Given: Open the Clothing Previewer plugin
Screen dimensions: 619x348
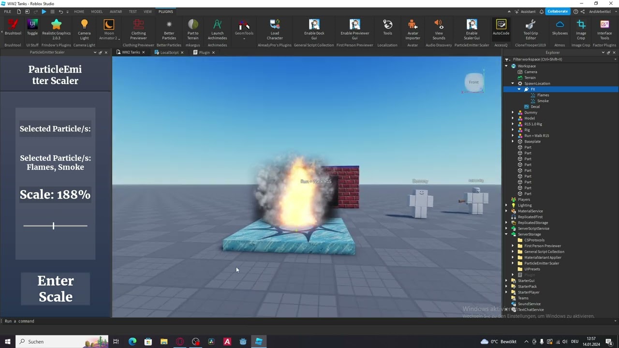Looking at the screenshot, I should (138, 29).
